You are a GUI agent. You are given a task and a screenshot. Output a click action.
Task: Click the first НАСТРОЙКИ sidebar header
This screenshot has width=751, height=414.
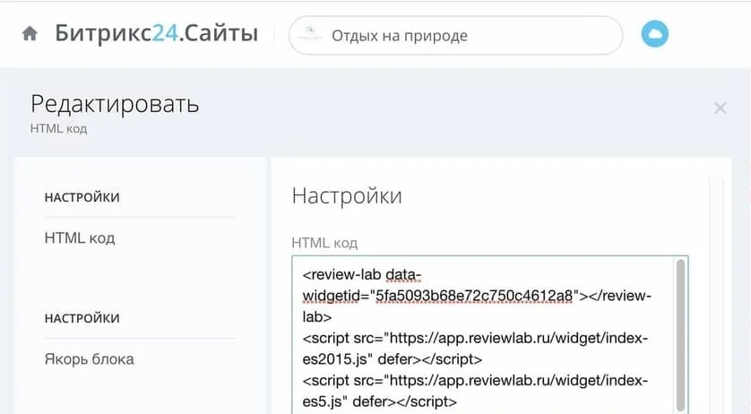[82, 197]
